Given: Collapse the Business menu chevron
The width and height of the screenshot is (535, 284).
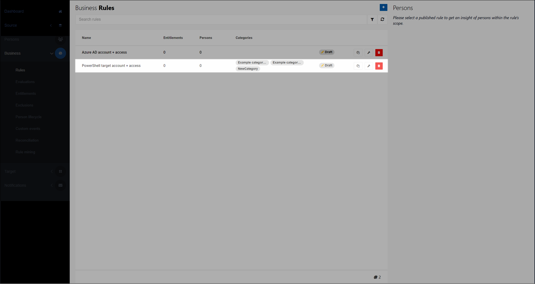Looking at the screenshot, I should pyautogui.click(x=52, y=54).
